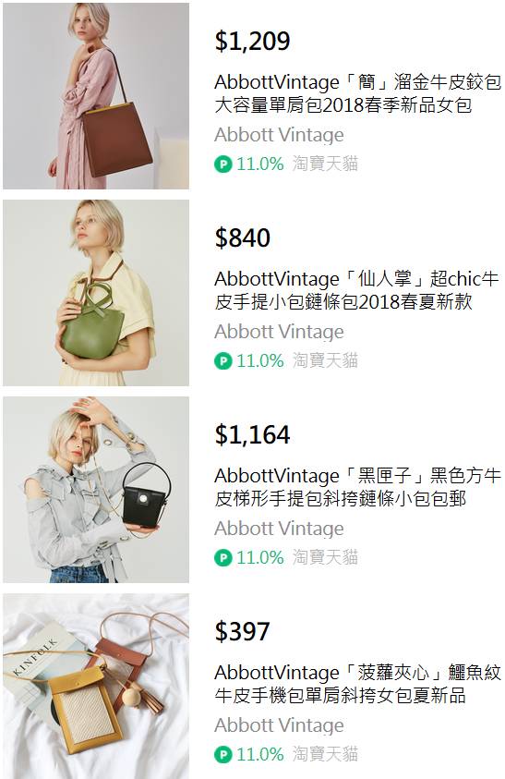505x779 pixels.
Task: Open the green handbag product photo
Action: pyautogui.click(x=96, y=293)
